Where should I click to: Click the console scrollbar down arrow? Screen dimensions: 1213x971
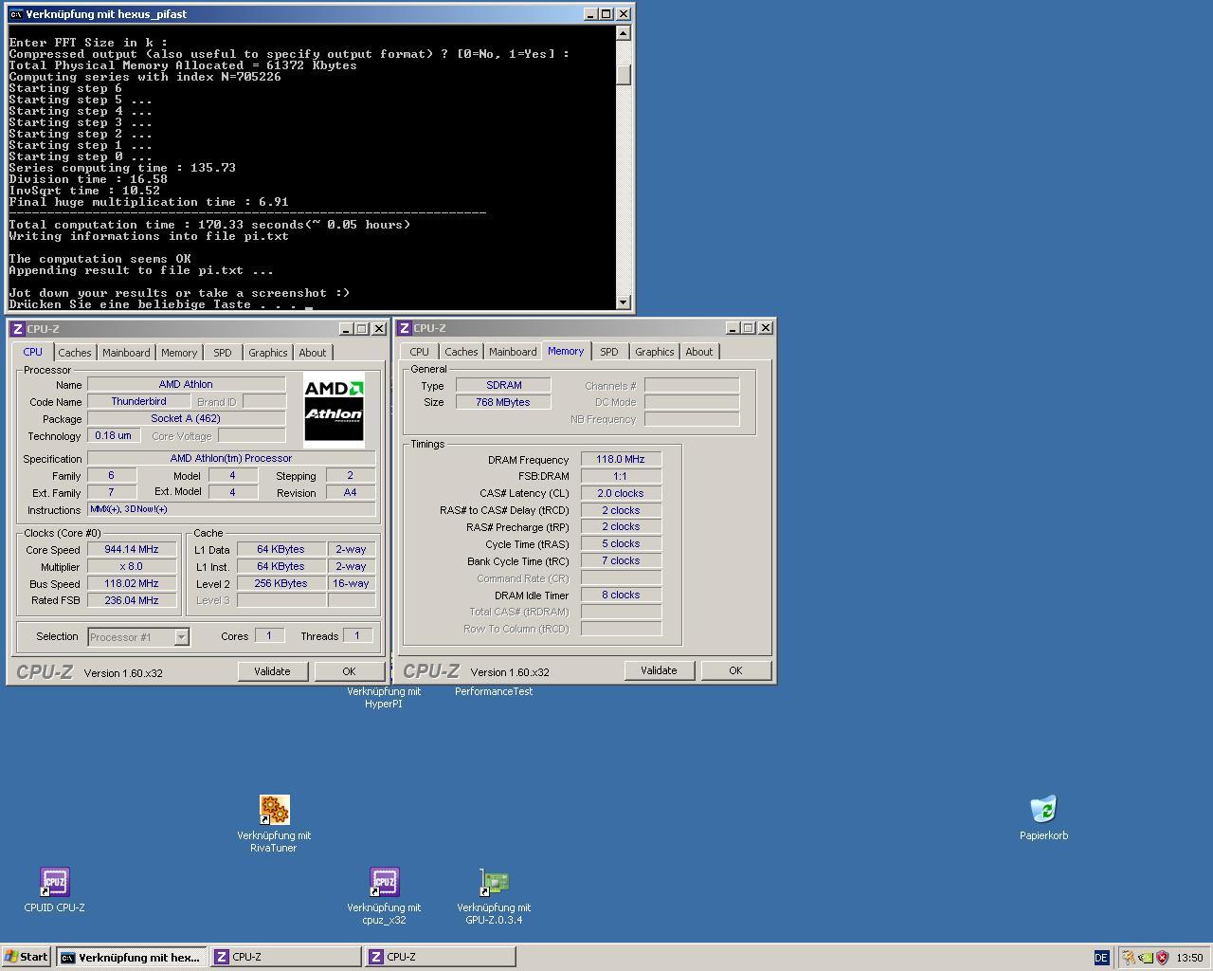coord(623,302)
